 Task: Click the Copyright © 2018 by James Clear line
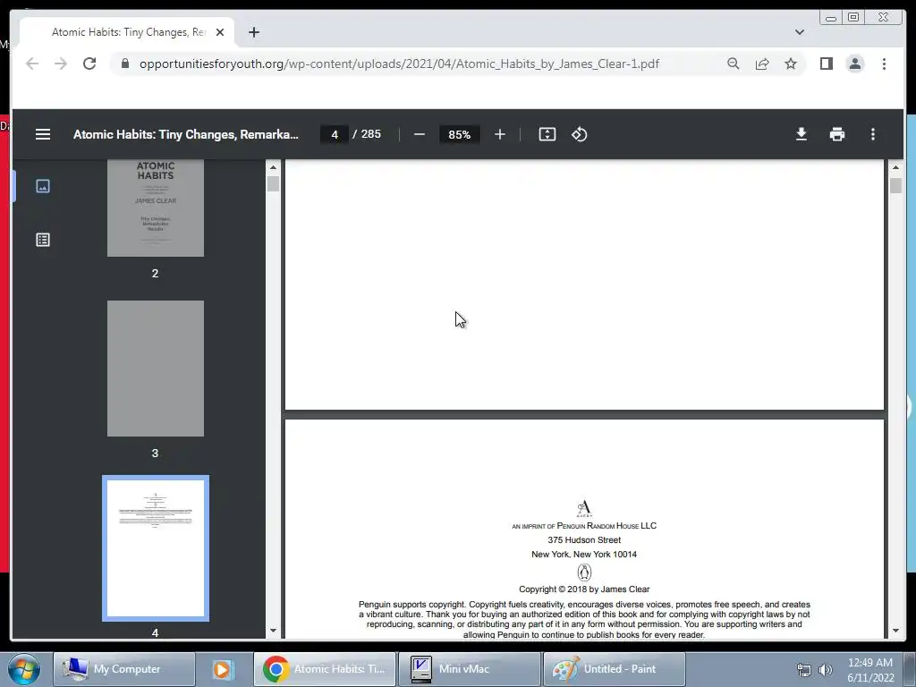pos(584,589)
